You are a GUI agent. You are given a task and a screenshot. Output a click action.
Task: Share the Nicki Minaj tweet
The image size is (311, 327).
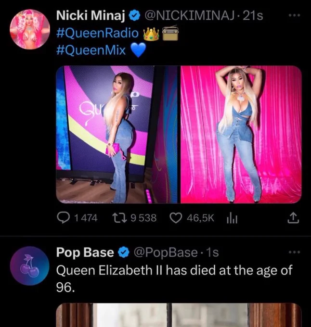(294, 218)
